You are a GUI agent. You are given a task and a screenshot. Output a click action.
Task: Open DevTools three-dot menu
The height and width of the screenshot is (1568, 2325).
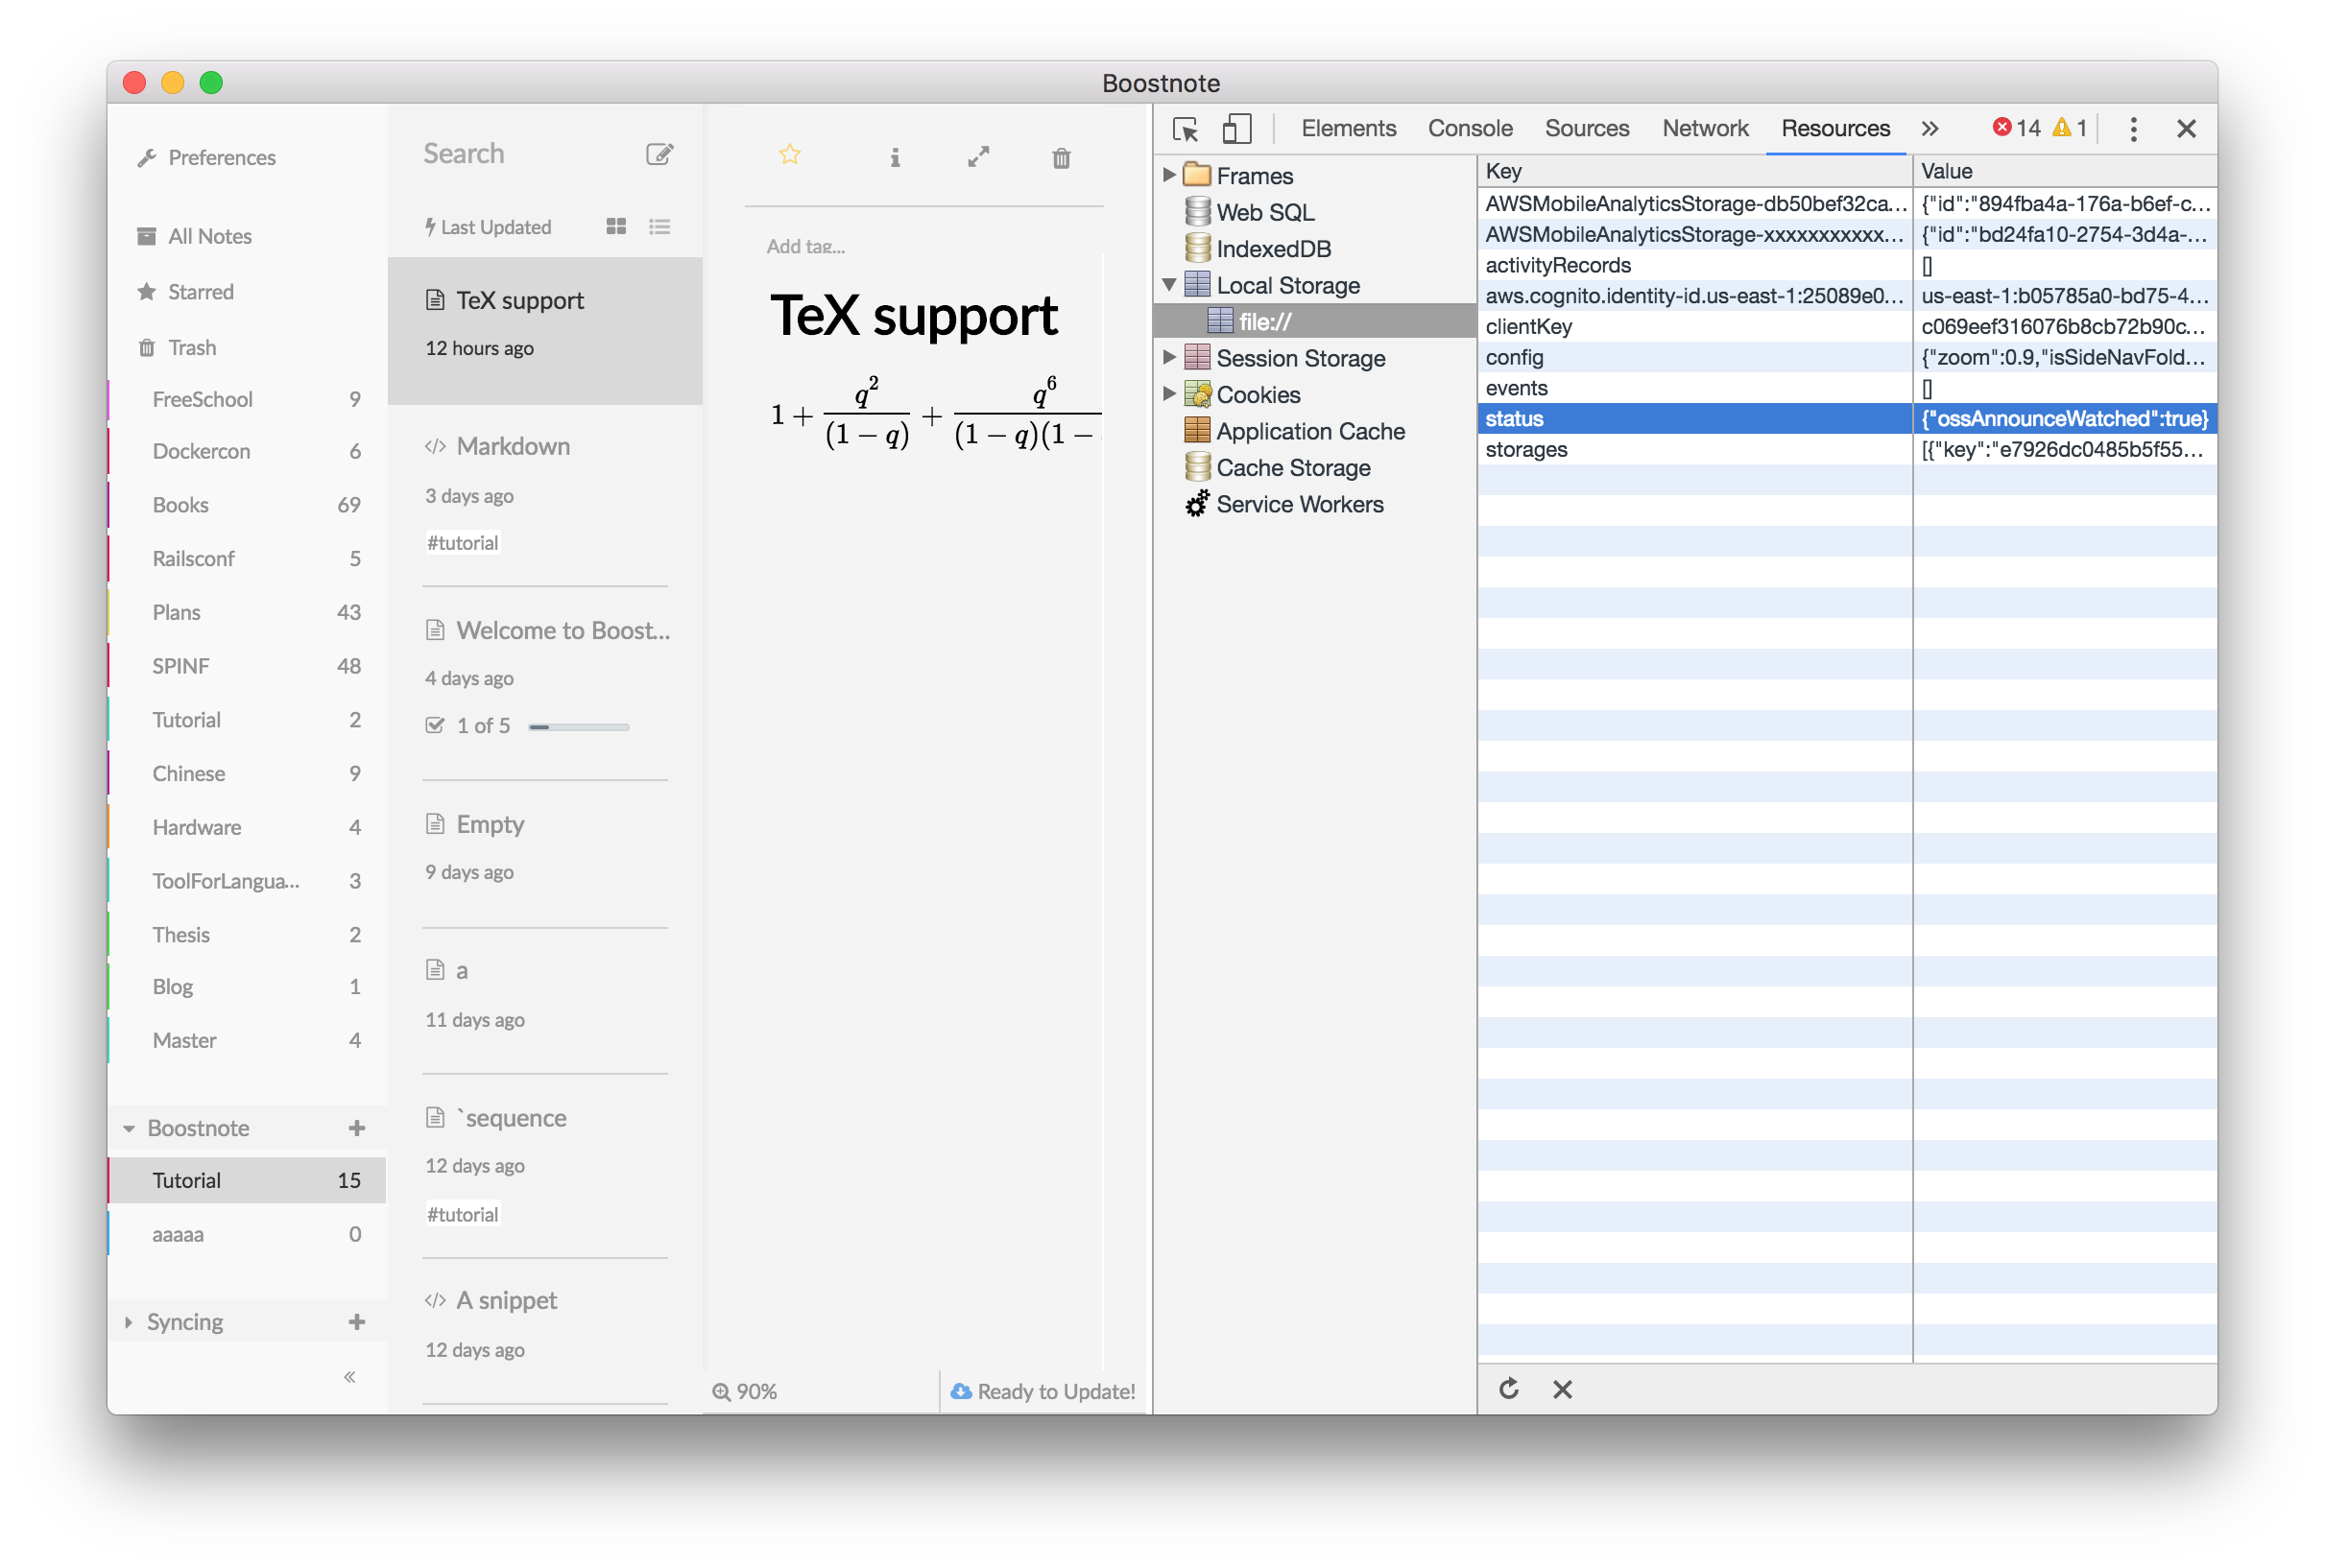pyautogui.click(x=2133, y=129)
